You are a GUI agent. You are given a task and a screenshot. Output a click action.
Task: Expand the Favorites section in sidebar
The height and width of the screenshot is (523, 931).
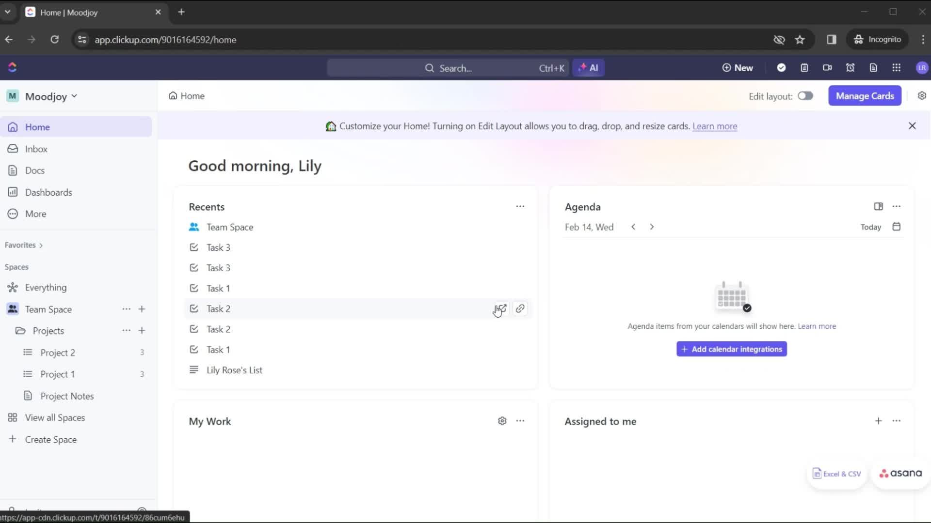click(x=40, y=245)
